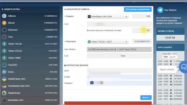Screen dimensions: 187x105
Task: Click the ФИО input field
Action: (119, 71)
